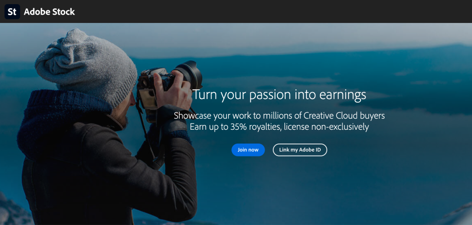The width and height of the screenshot is (472, 225).
Task: Click the headline Turn your passion into earnings
Action: pos(279,95)
